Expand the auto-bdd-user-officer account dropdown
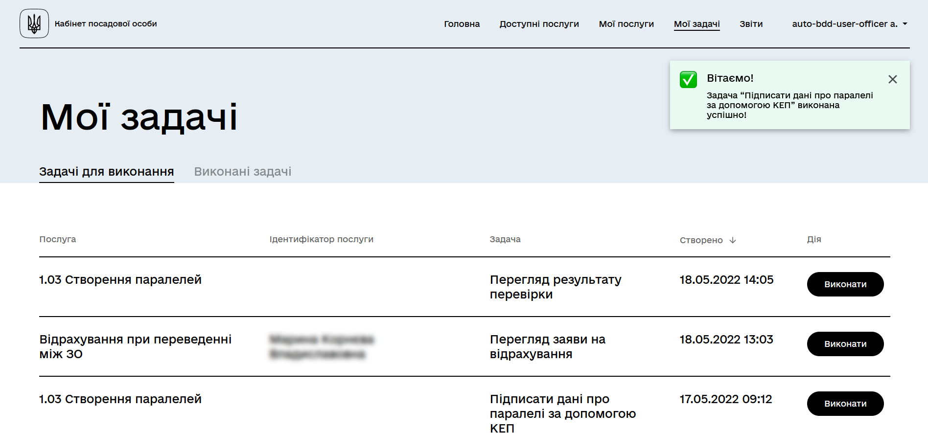Image resolution: width=928 pixels, height=433 pixels. point(849,24)
